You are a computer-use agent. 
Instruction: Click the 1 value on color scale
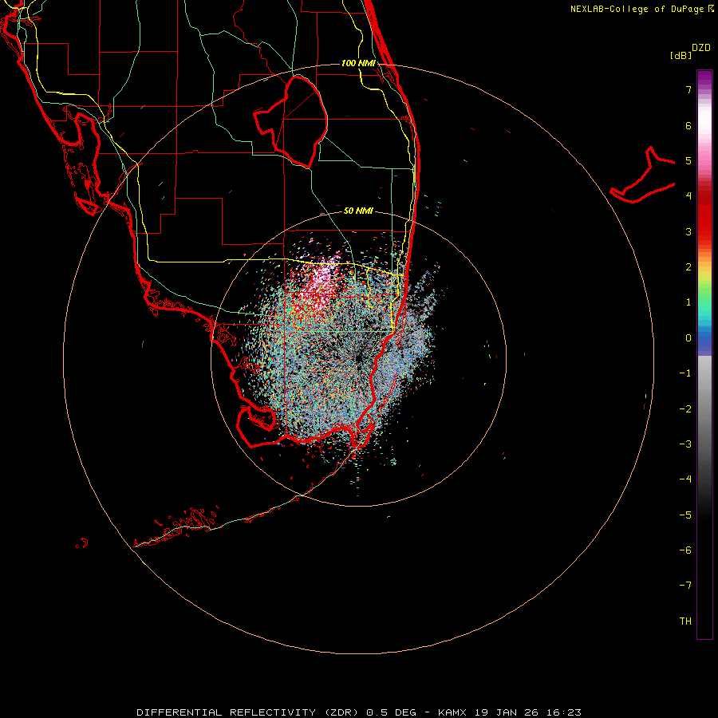point(688,302)
